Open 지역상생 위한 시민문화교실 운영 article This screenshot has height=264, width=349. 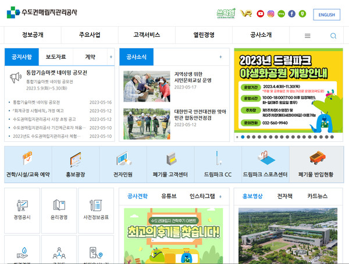[193, 77]
